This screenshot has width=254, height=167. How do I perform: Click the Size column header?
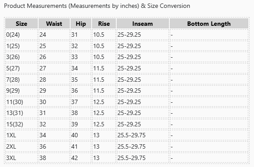(21, 24)
